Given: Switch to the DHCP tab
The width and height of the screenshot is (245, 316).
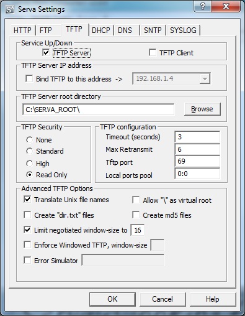Looking at the screenshot, I should tap(101, 30).
